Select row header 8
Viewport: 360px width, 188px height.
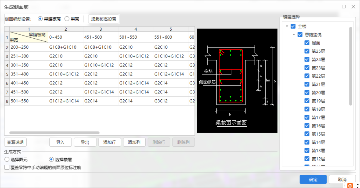pyautogui.click(x=7, y=101)
